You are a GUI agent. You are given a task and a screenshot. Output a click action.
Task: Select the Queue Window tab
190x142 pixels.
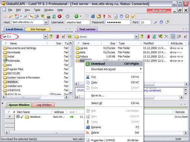[19, 105]
